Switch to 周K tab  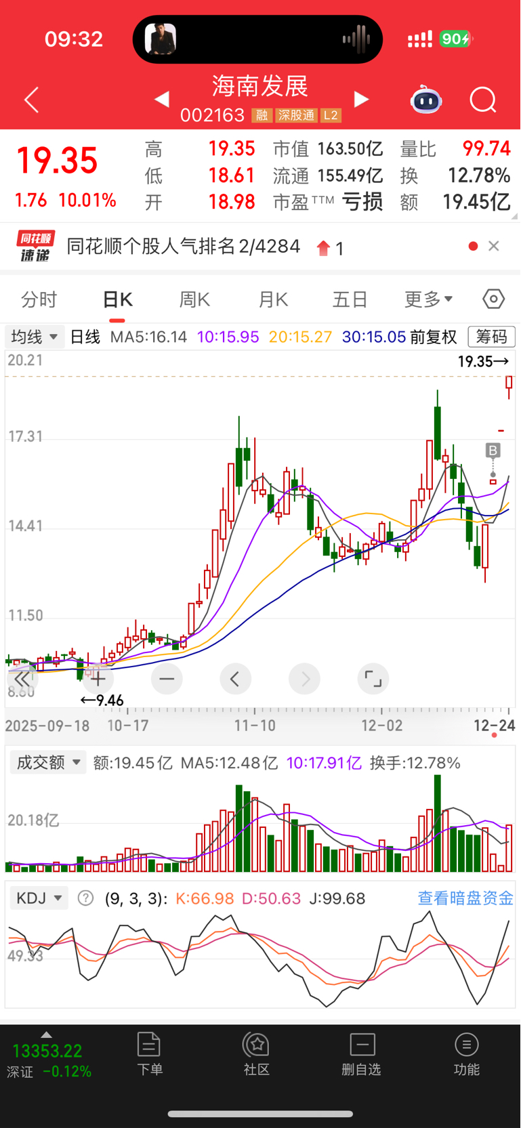click(x=194, y=299)
